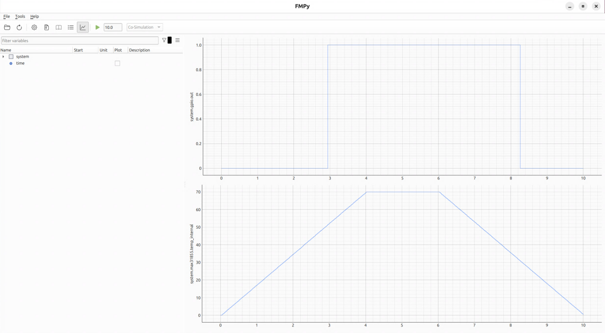Screen dimensions: 605x333
Task: Toggle the Plot checkbox for time
Action: pos(118,63)
